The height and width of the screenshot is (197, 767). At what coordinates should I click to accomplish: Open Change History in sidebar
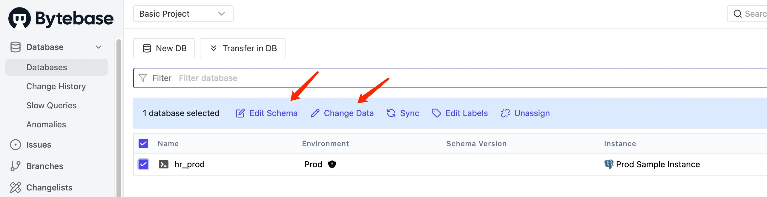click(x=56, y=86)
